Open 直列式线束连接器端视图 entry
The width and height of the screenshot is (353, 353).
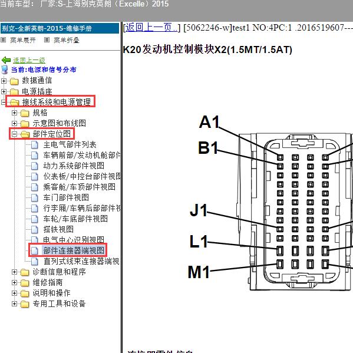click(81, 262)
